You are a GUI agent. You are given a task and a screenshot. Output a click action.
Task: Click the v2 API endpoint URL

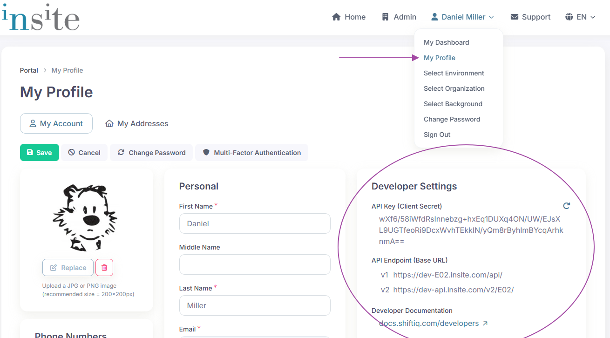pos(454,290)
